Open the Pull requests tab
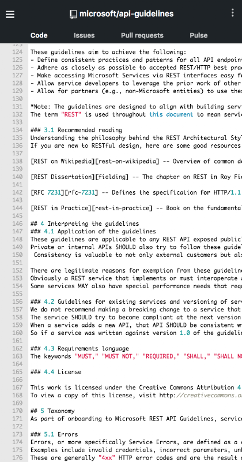 click(x=142, y=35)
